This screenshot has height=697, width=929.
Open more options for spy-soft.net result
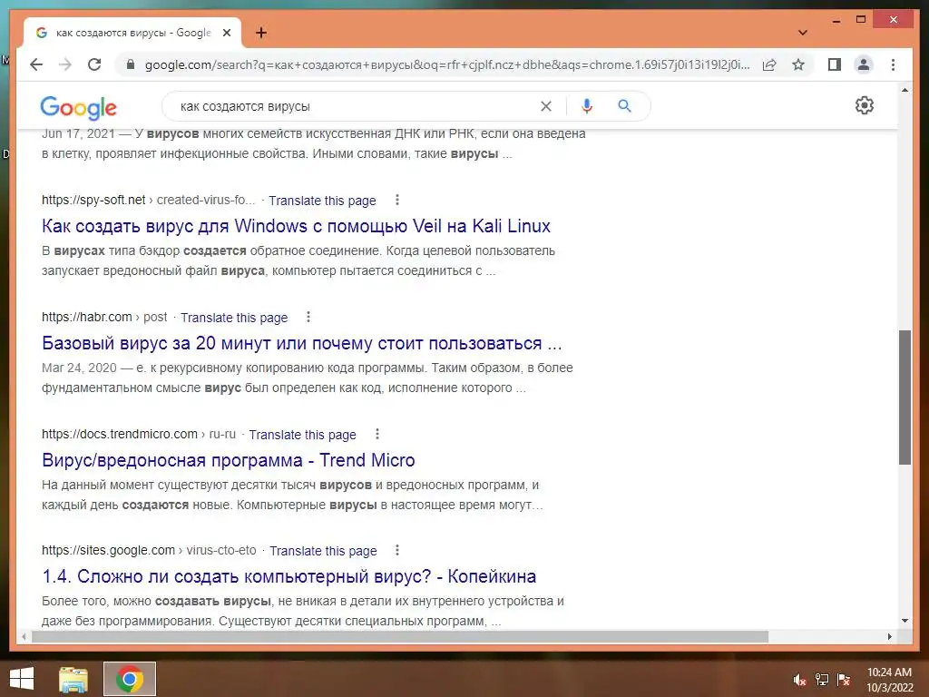[397, 201]
